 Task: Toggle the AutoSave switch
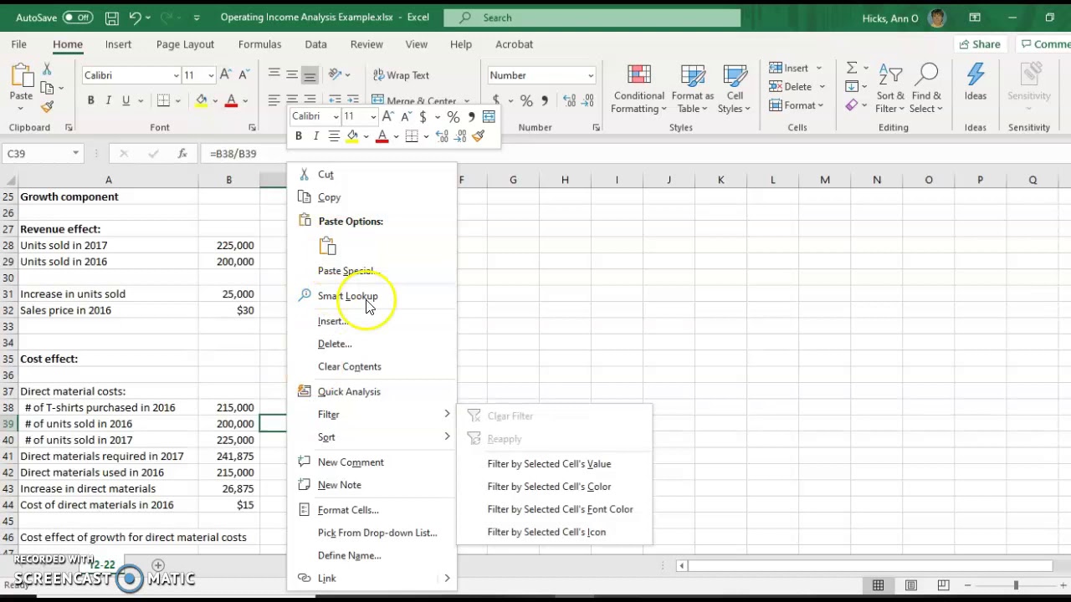click(77, 18)
